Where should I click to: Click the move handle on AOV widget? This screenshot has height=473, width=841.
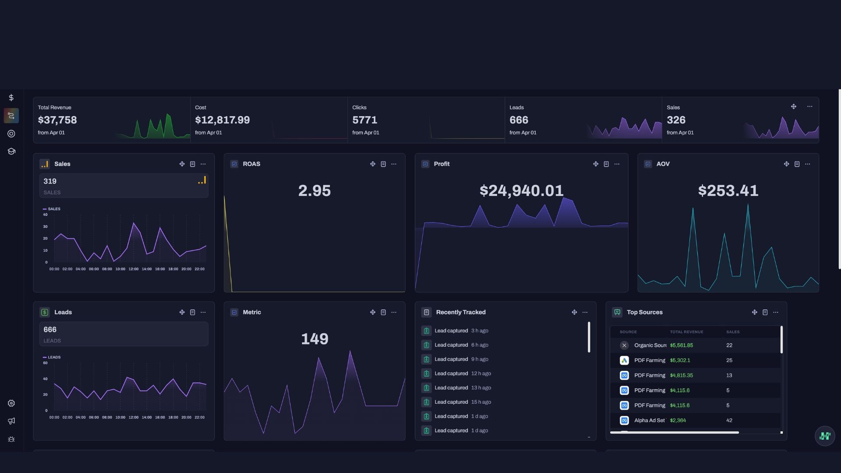pos(786,164)
